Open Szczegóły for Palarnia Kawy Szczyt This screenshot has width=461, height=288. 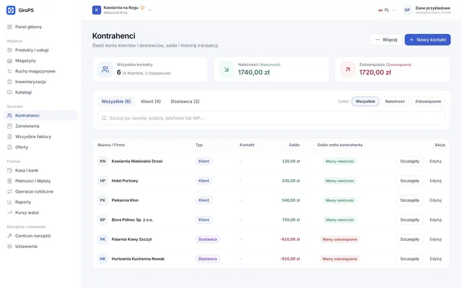coord(410,239)
